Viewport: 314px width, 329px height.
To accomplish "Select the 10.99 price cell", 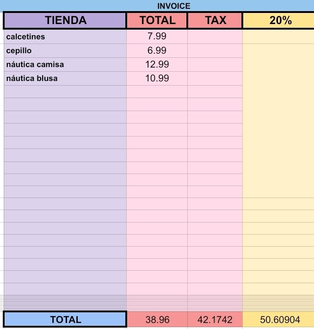I will pos(157,79).
